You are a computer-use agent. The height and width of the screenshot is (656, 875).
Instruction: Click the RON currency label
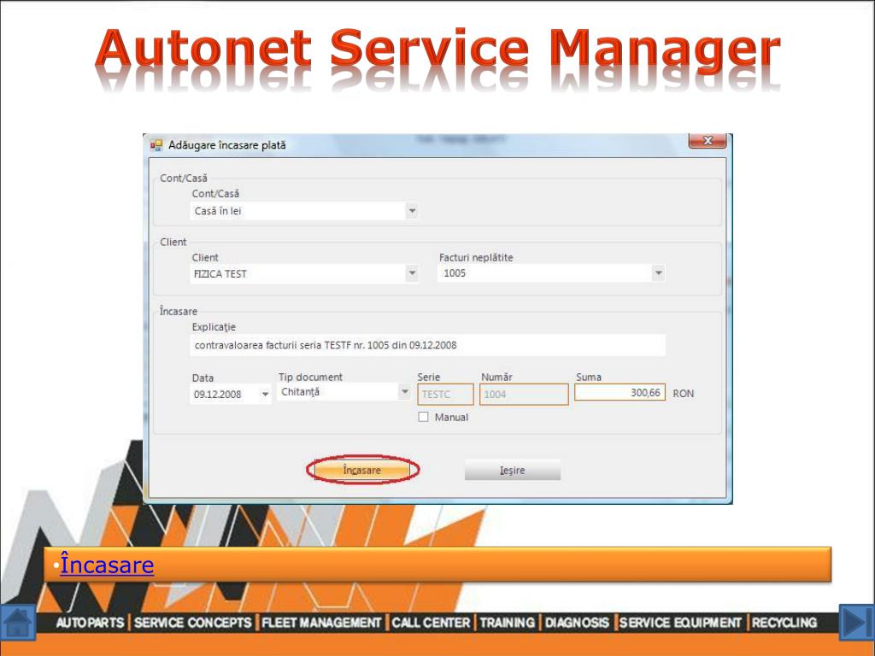(683, 393)
